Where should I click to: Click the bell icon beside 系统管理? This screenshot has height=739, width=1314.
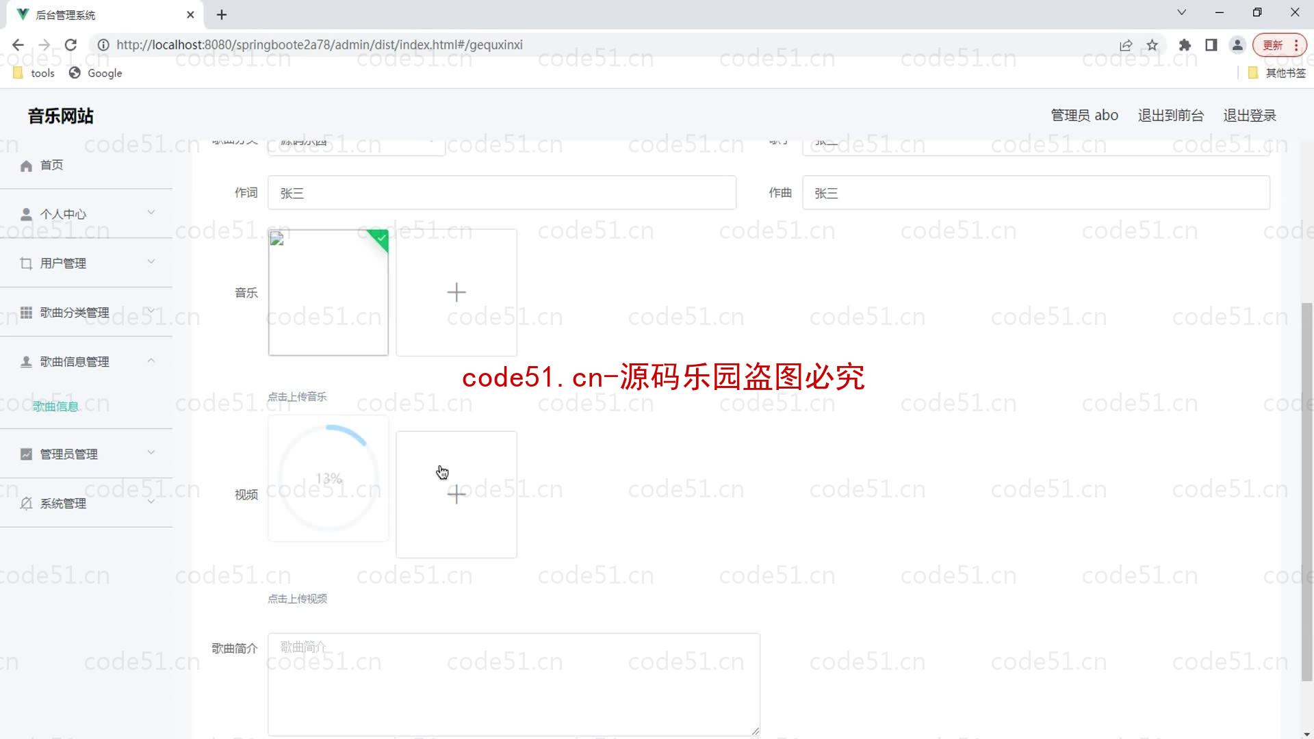click(26, 504)
